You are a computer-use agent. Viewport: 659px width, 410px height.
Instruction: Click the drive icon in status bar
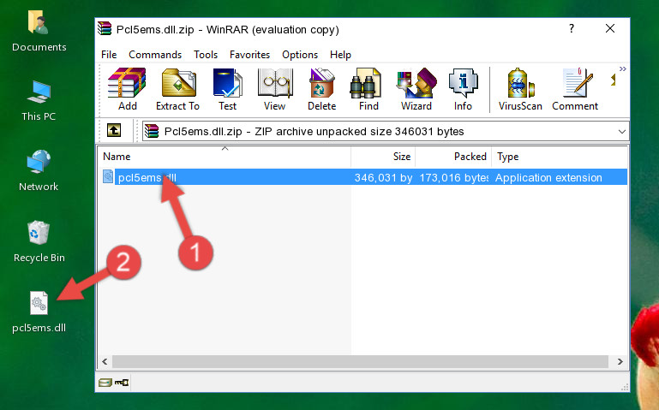tap(105, 383)
